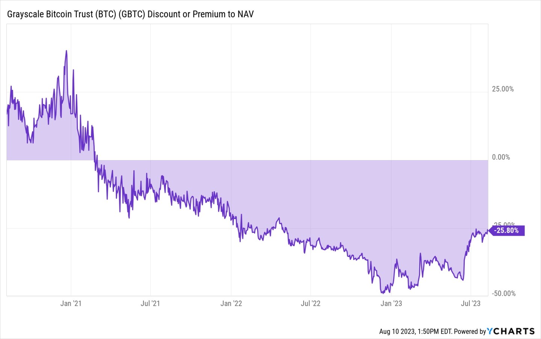Screen dimensions: 541x339
Task: Click the -50.00% y-axis label
Action: click(x=504, y=294)
